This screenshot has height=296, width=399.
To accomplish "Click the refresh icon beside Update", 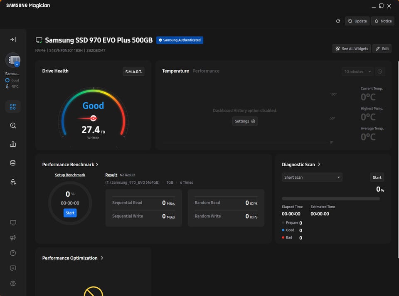I will click(338, 21).
